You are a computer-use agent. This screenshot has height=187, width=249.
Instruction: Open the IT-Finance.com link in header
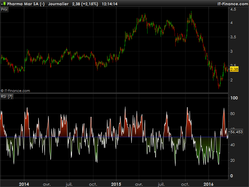[x=233, y=4]
